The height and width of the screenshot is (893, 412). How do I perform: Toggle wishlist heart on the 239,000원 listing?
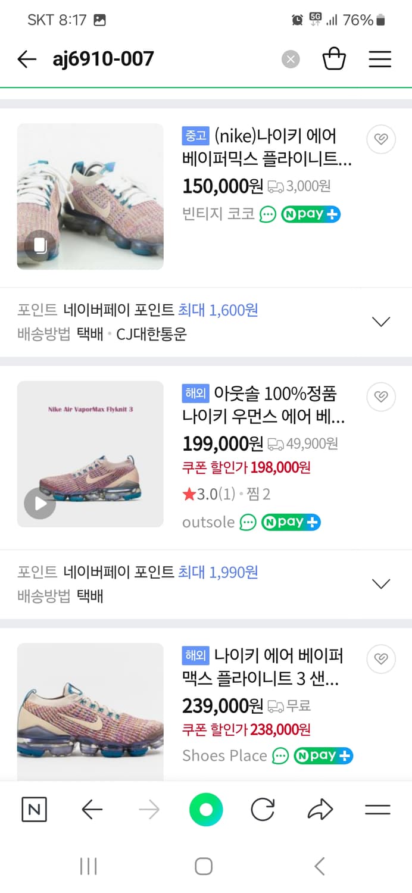coord(380,659)
